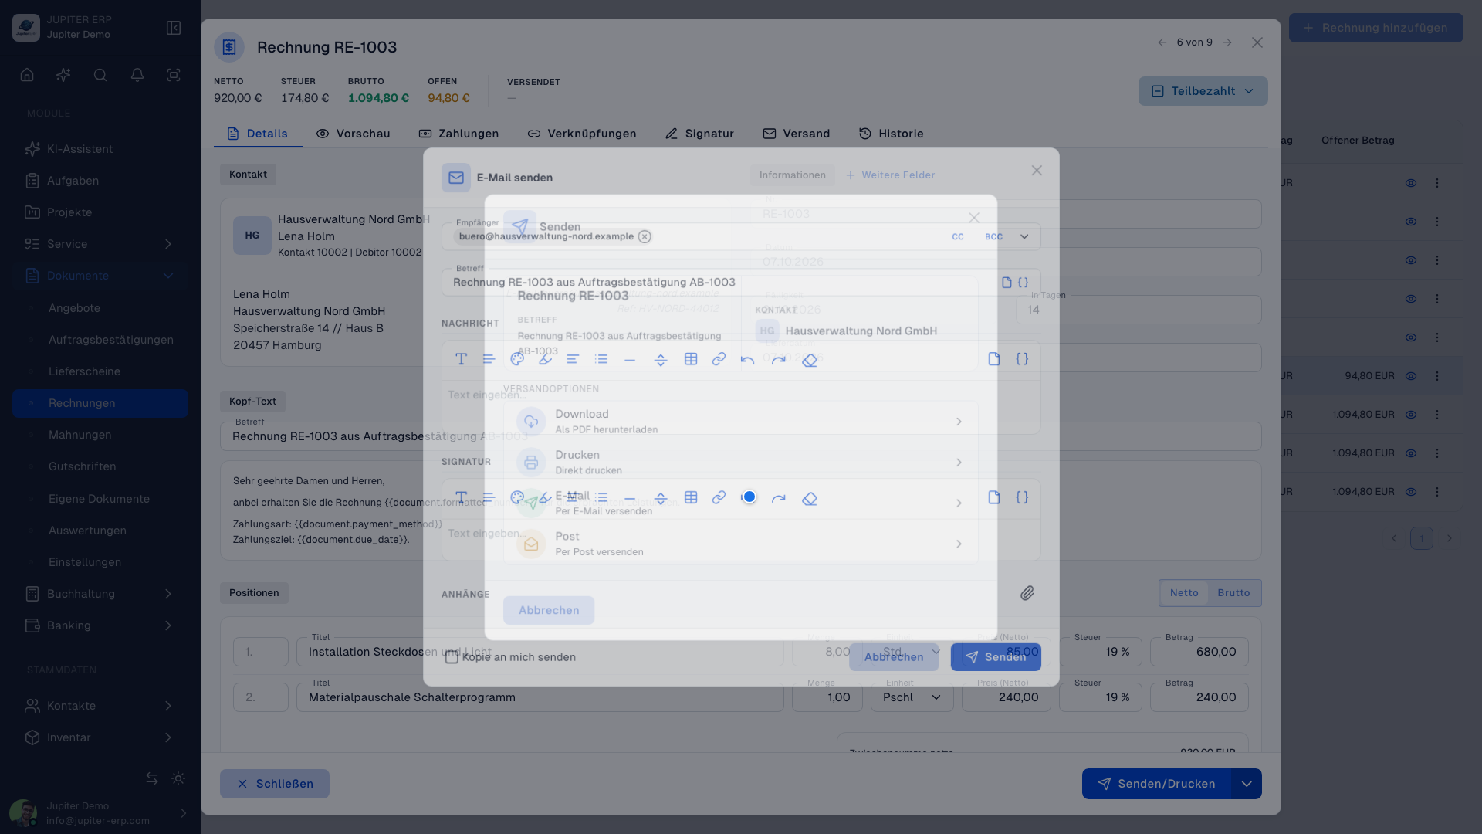
Task: Open template document icon in Nachricht toolbar
Action: (994, 359)
